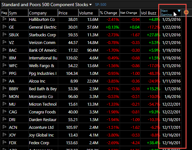Click the Micron Technol company name

click(43, 104)
